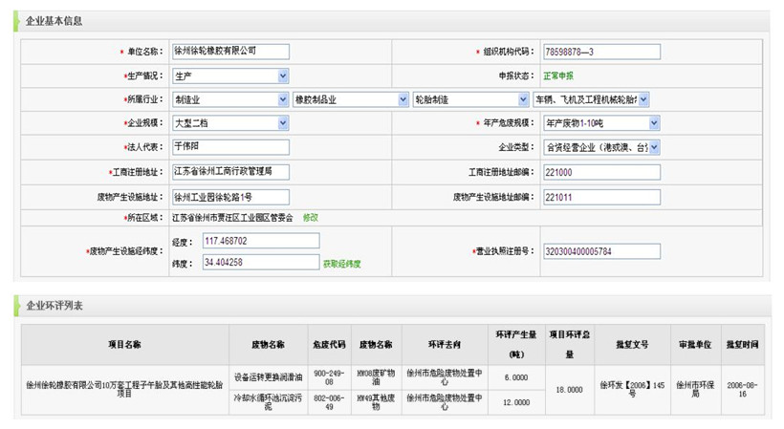This screenshot has height=429, width=784.
Task: Expand the 轮胎制造 category dropdown
Action: (x=470, y=99)
